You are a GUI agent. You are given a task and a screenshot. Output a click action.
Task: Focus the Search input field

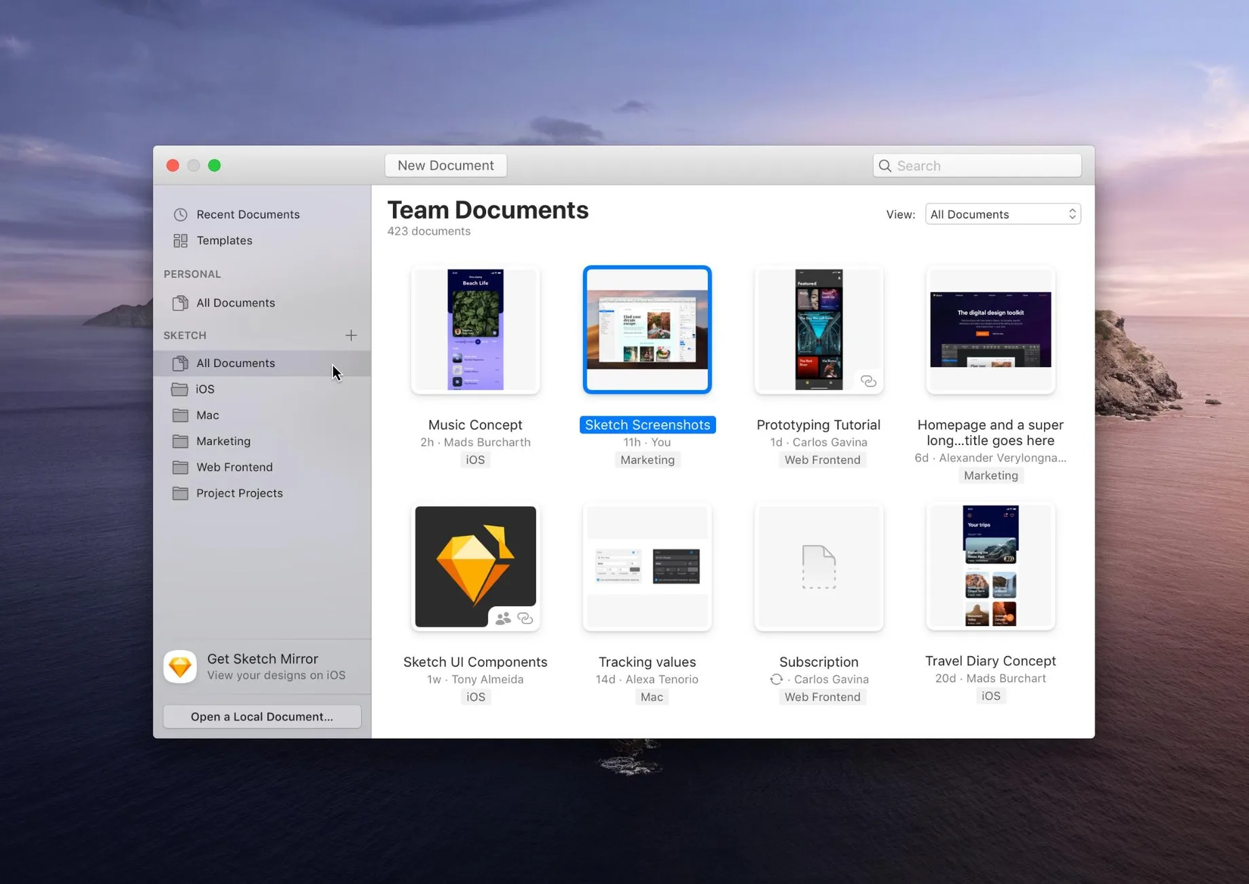click(977, 166)
